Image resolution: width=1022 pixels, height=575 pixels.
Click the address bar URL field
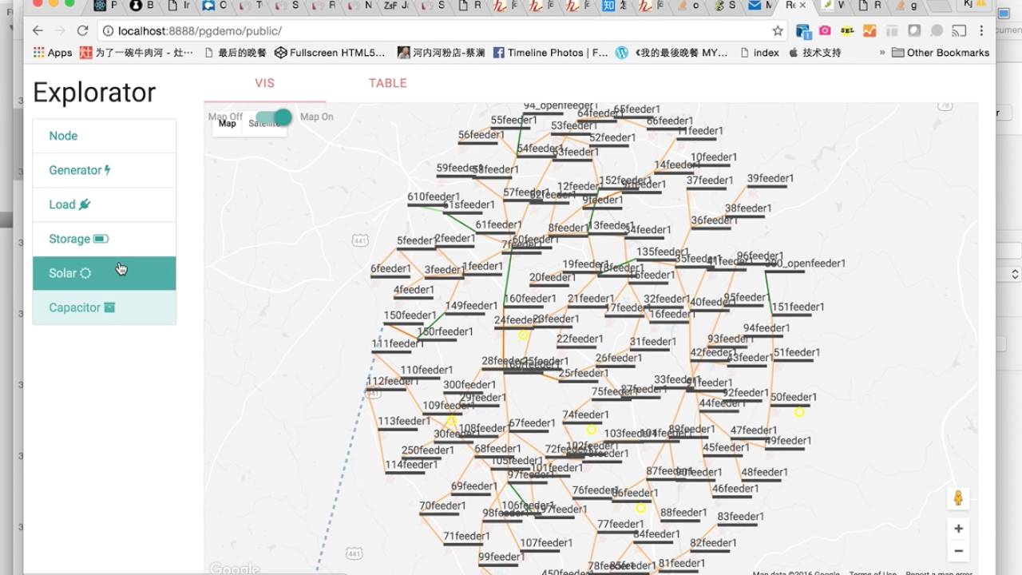tap(439, 31)
